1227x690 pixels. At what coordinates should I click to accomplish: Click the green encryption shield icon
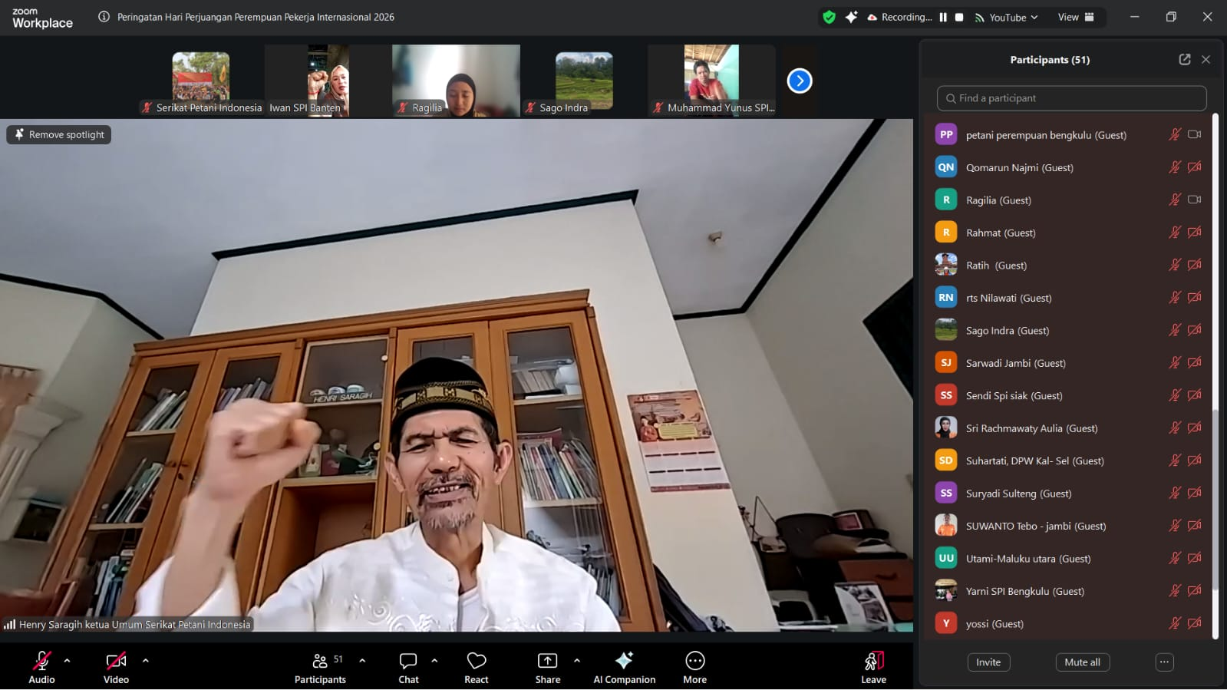coord(829,17)
